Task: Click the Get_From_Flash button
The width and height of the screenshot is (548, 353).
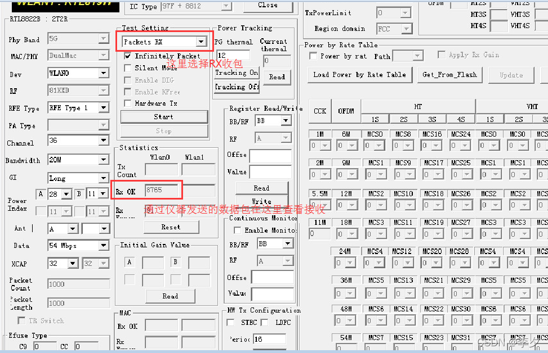Action: 450,75
